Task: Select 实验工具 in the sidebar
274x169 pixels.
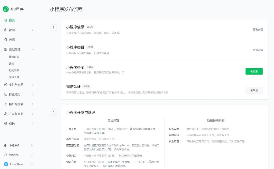Action: pos(14,77)
